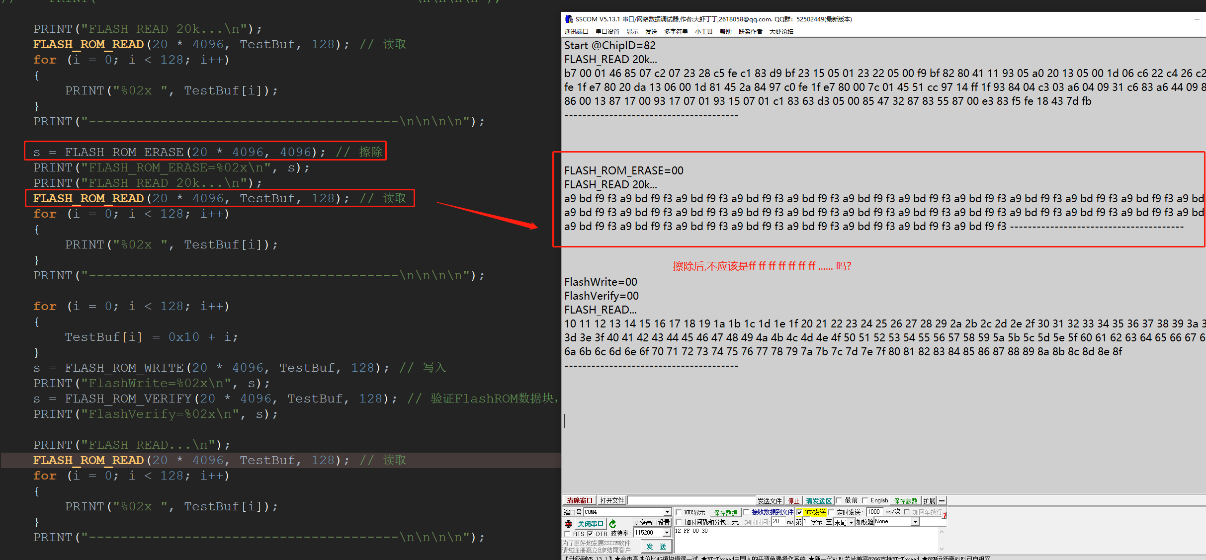
Task: Toggle the RTS checkbox
Action: (x=567, y=534)
